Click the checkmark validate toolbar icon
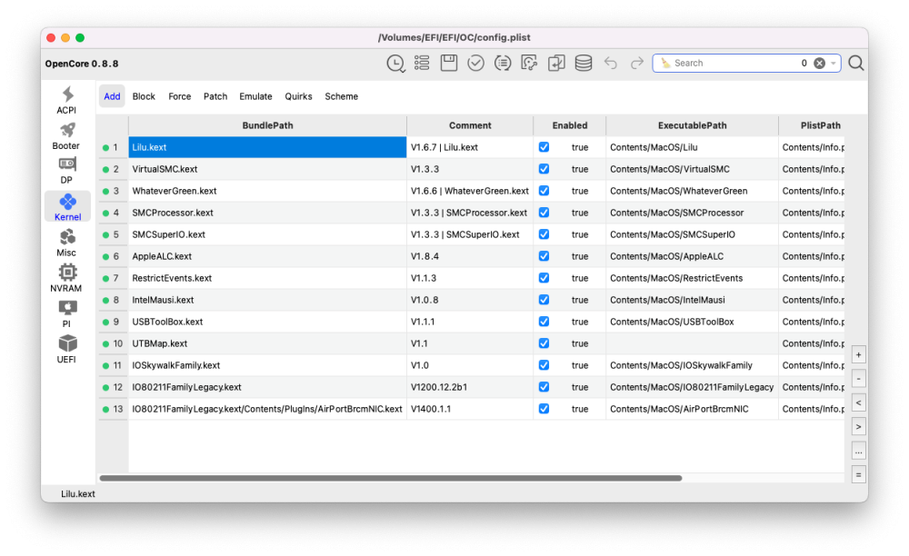 click(x=476, y=63)
